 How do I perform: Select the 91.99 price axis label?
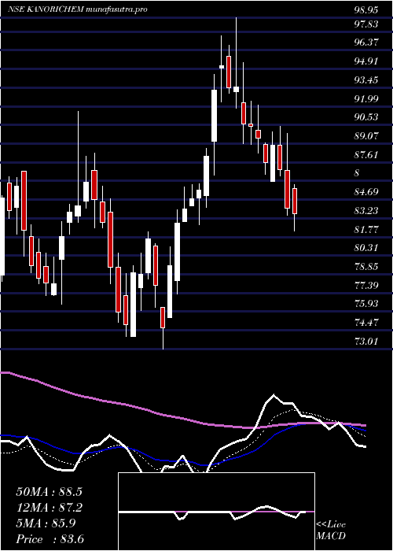pyautogui.click(x=366, y=98)
